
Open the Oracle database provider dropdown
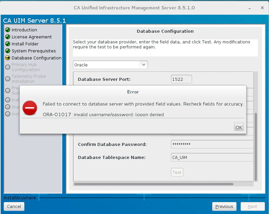110,65
